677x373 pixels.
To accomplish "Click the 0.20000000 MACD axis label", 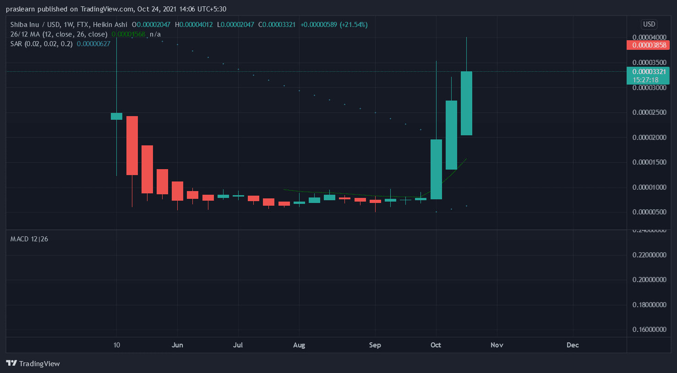I will coord(649,280).
